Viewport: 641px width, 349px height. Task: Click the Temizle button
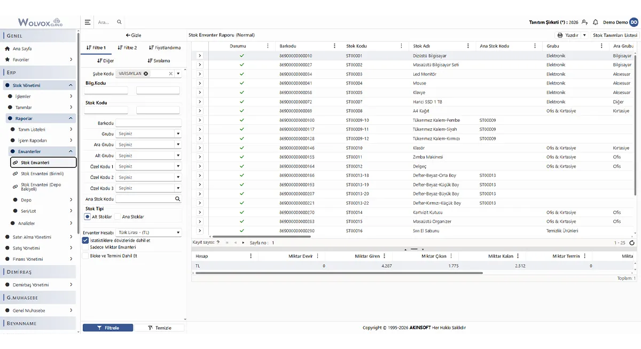coord(159,328)
